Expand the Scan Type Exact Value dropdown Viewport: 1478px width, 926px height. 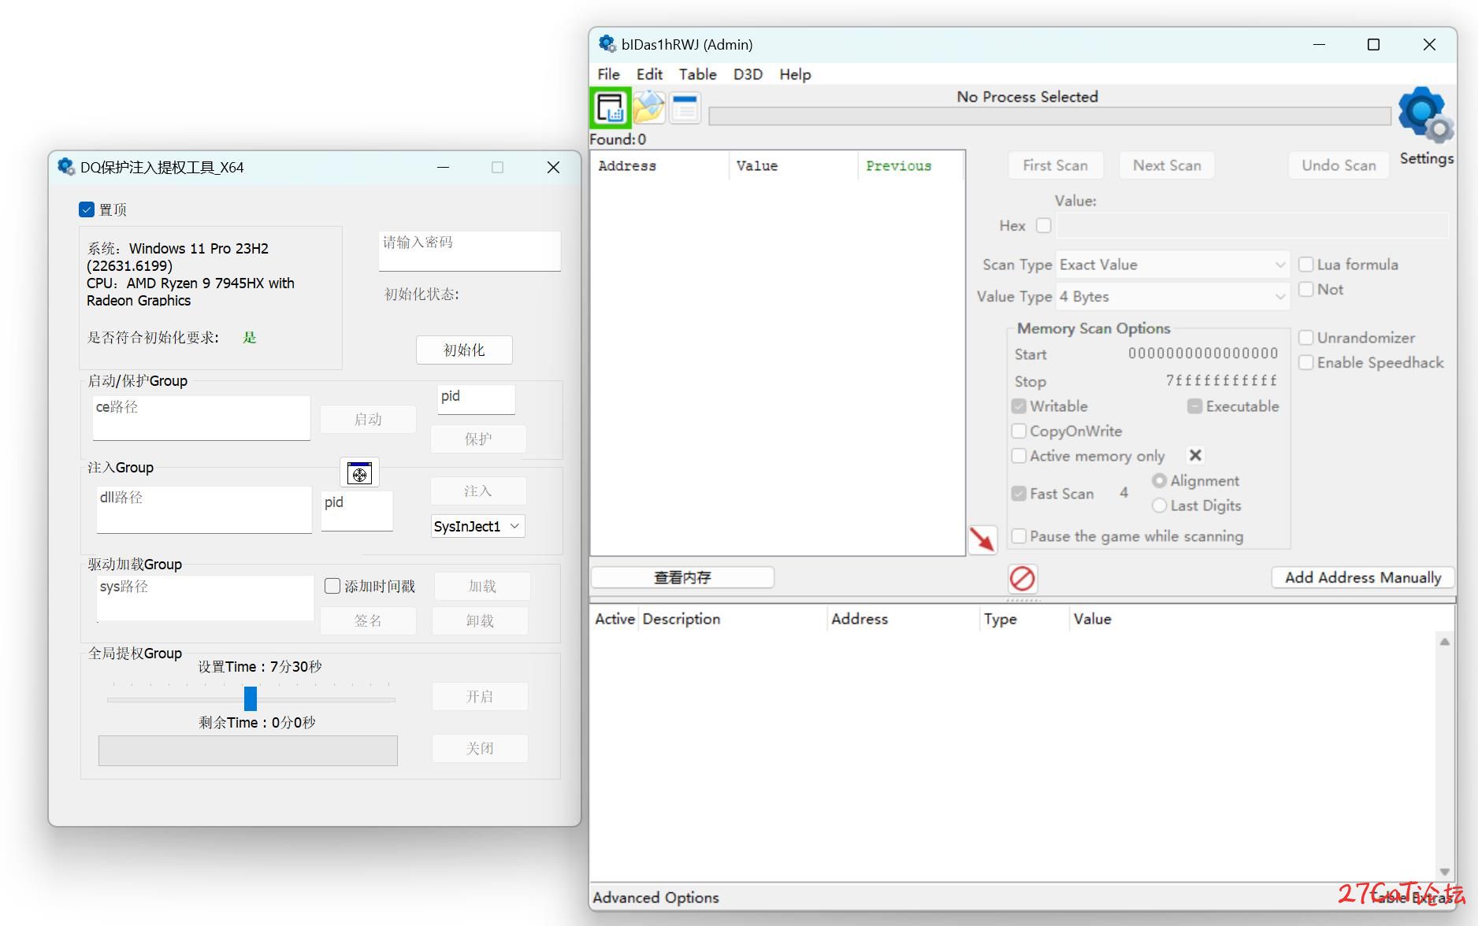1172,265
